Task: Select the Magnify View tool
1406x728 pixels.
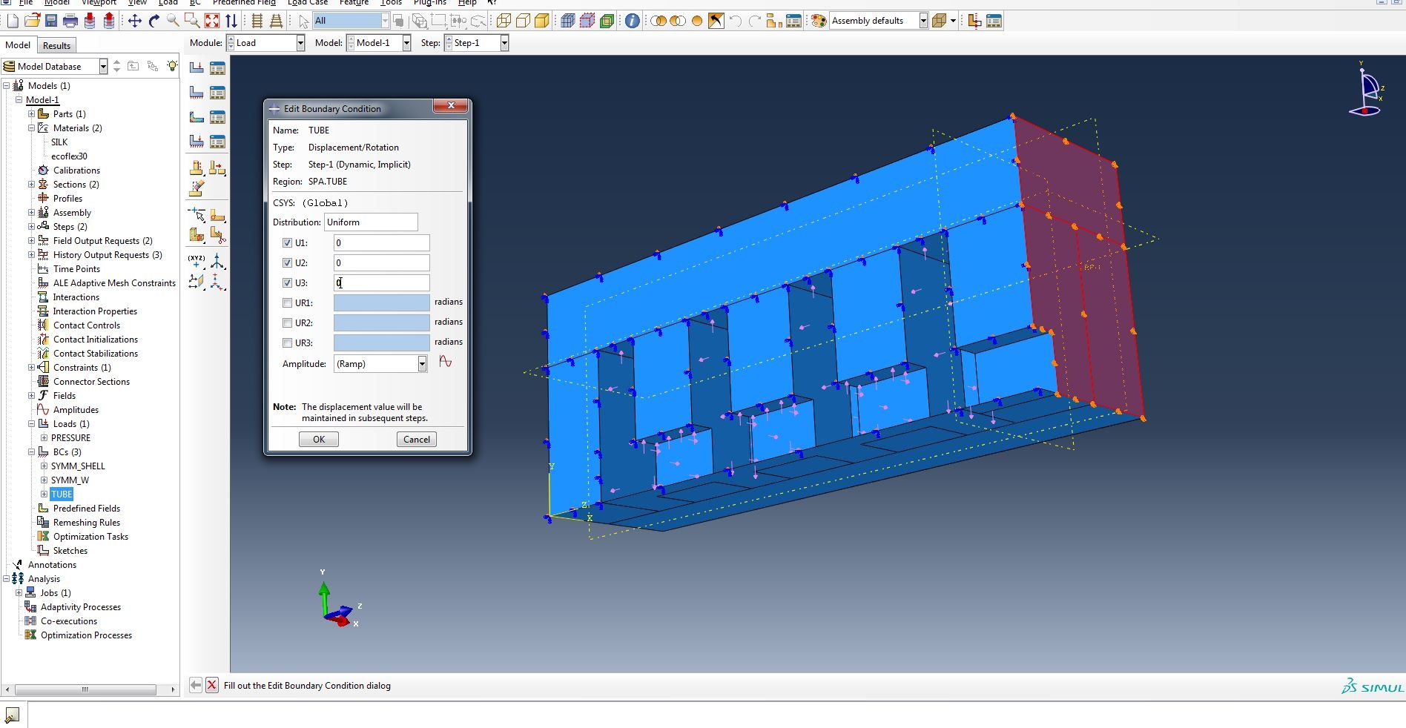Action: [x=174, y=21]
